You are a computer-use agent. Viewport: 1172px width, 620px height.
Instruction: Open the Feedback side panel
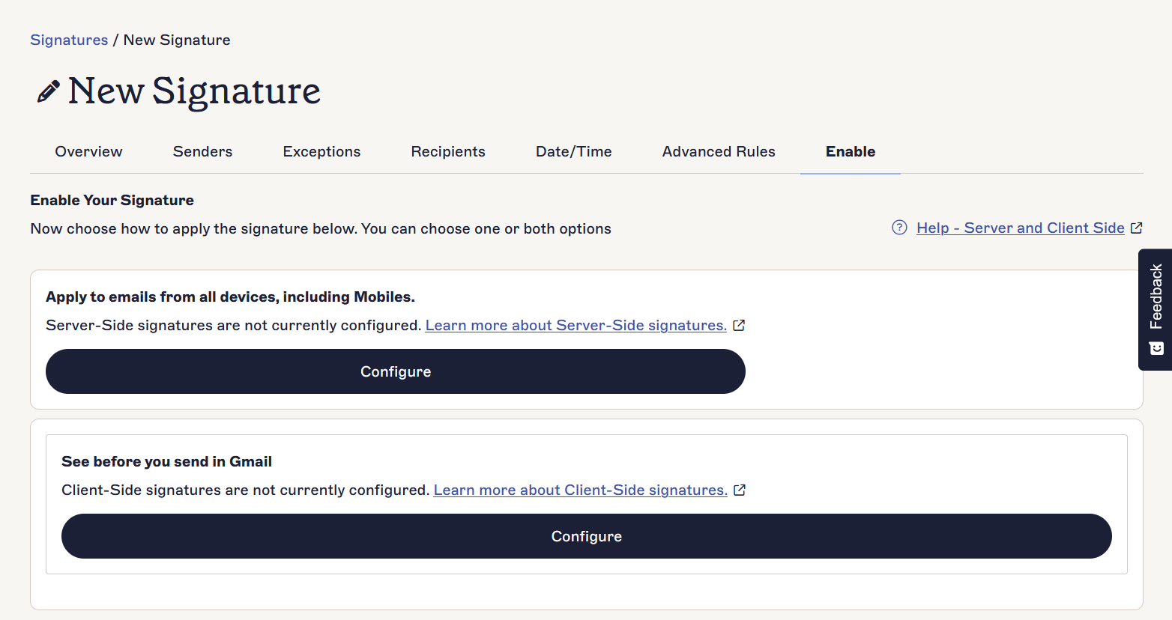click(1156, 297)
